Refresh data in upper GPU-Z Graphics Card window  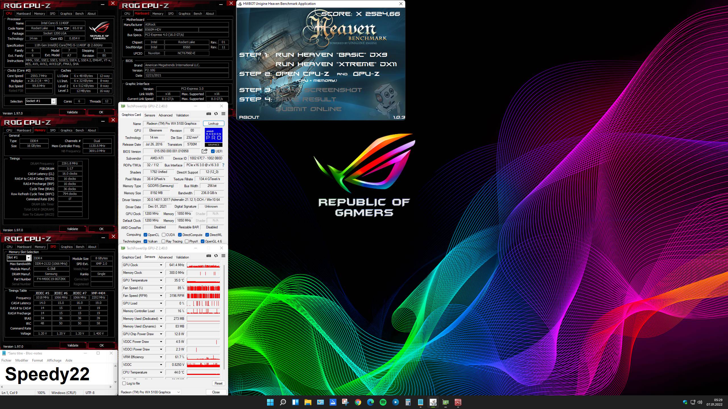(216, 114)
